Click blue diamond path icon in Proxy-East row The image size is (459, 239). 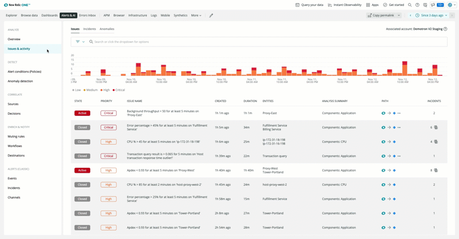[394, 113]
